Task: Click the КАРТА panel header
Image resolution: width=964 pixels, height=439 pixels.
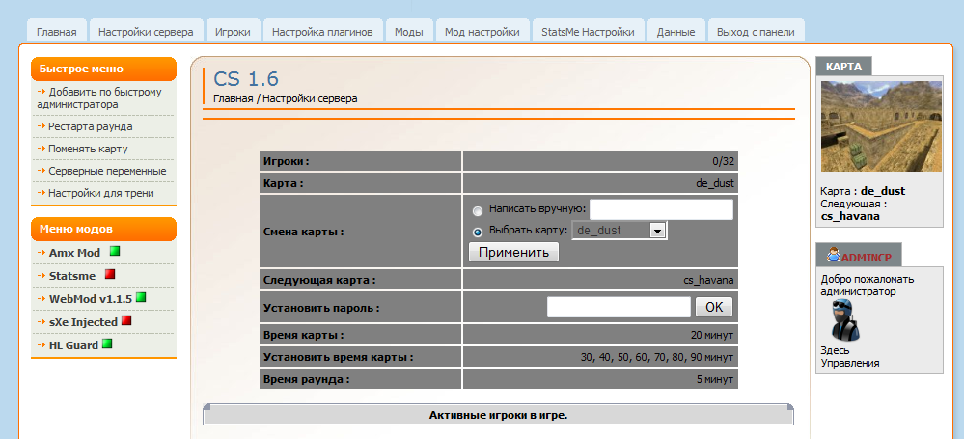Action: tap(843, 67)
